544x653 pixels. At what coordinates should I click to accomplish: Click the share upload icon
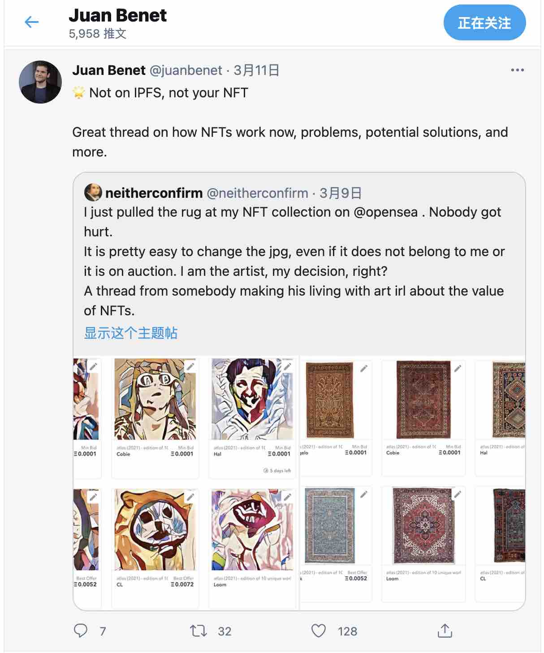click(445, 631)
